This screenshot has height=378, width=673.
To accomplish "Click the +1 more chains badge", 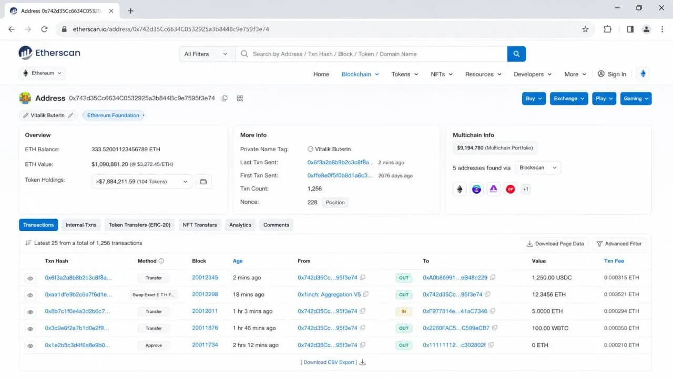I will click(525, 189).
